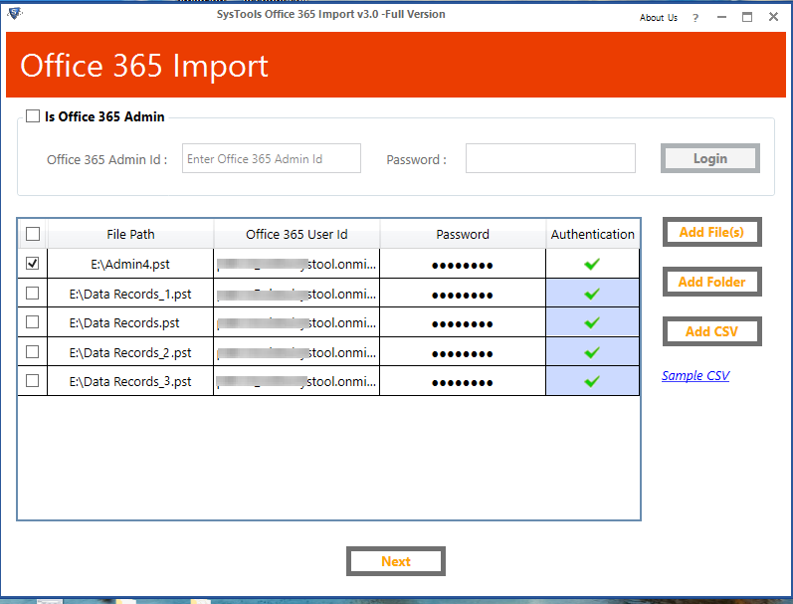
Task: Uncheck the E:\Admin4.pst row checkbox
Action: point(33,263)
